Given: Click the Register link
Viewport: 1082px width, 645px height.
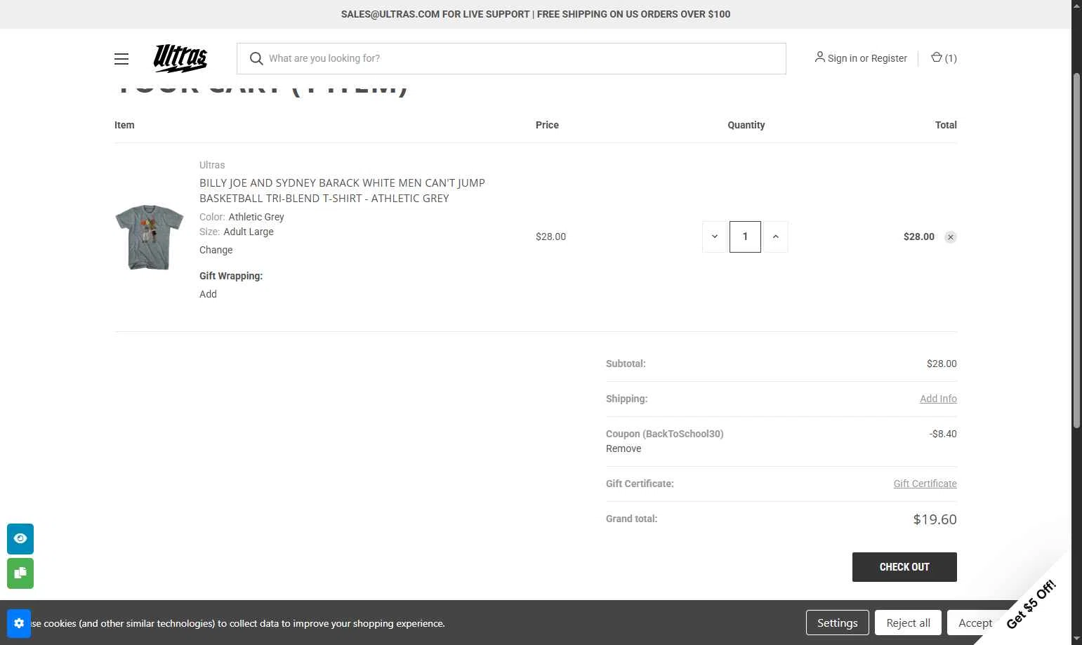Looking at the screenshot, I should (x=889, y=58).
